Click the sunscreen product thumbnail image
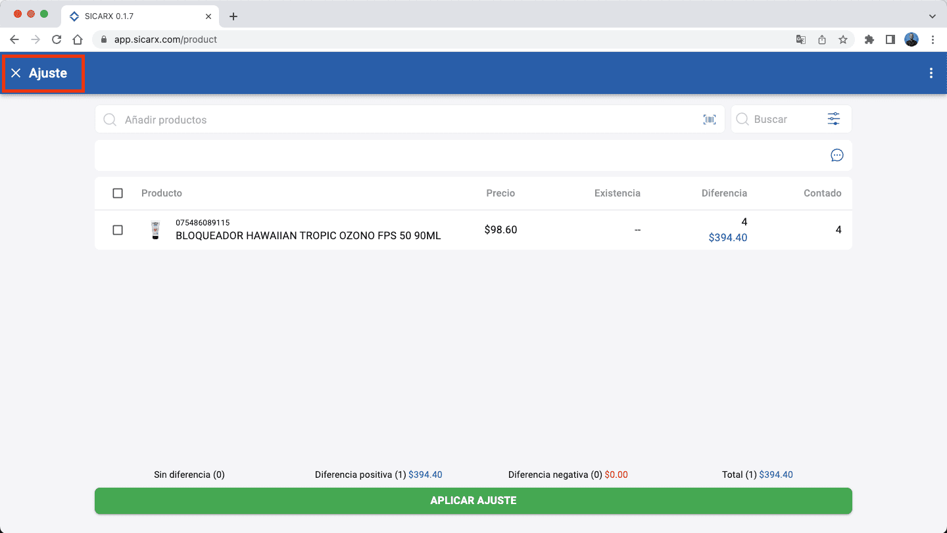Image resolution: width=947 pixels, height=533 pixels. click(155, 230)
